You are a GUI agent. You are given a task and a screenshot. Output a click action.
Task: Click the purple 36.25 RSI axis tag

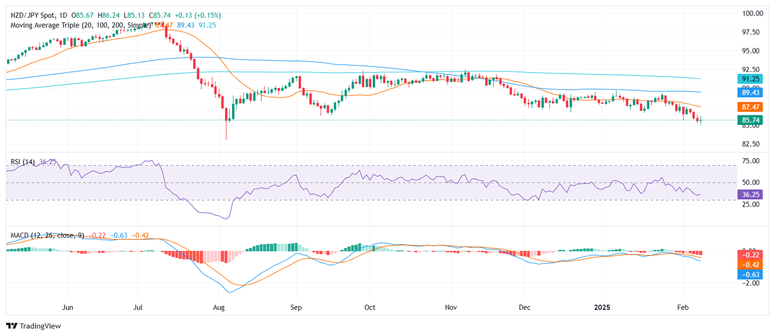coord(750,194)
